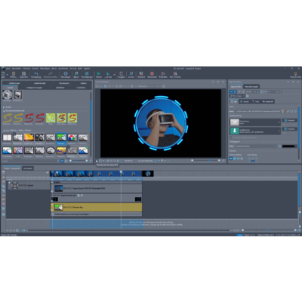302x302 pixels.
Task: Switch to the Bewegungen toolbox tab
Action: point(64,83)
